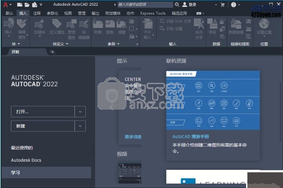Select 学习 in the sidebar

point(46,173)
